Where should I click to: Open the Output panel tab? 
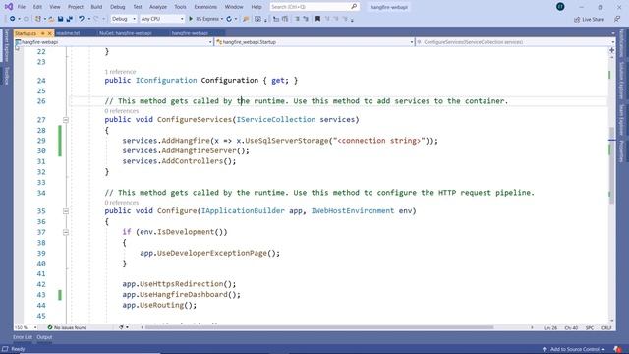(x=44, y=337)
